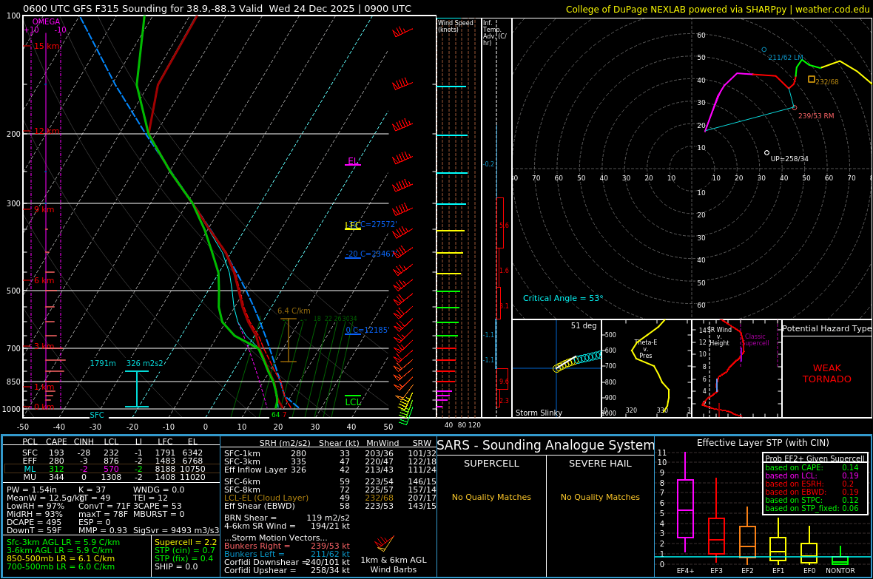Click the PW = 1.54in value
This screenshot has width=873, height=579.
click(32, 490)
